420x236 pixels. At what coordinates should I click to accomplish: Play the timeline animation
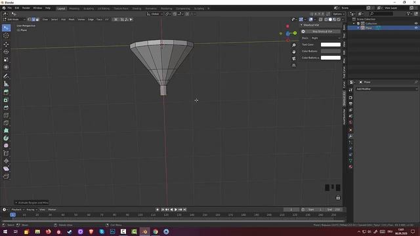(176, 210)
